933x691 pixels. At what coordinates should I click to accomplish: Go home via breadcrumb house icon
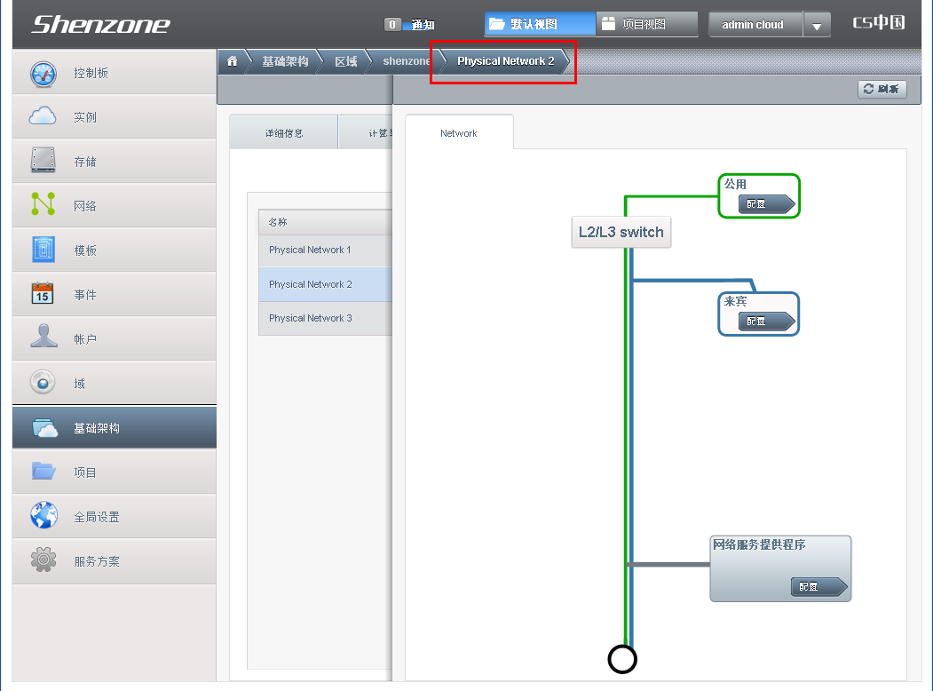tap(233, 61)
